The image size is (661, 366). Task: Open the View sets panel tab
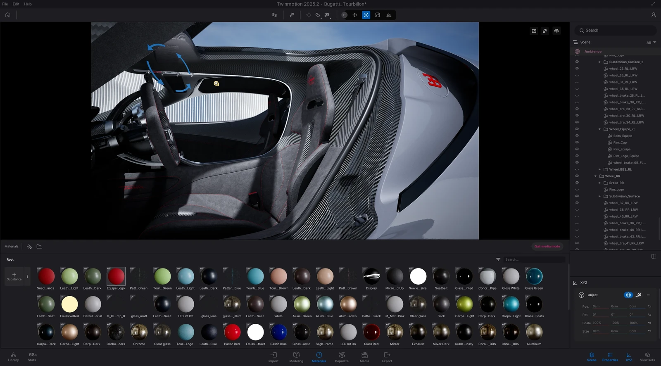pyautogui.click(x=647, y=357)
